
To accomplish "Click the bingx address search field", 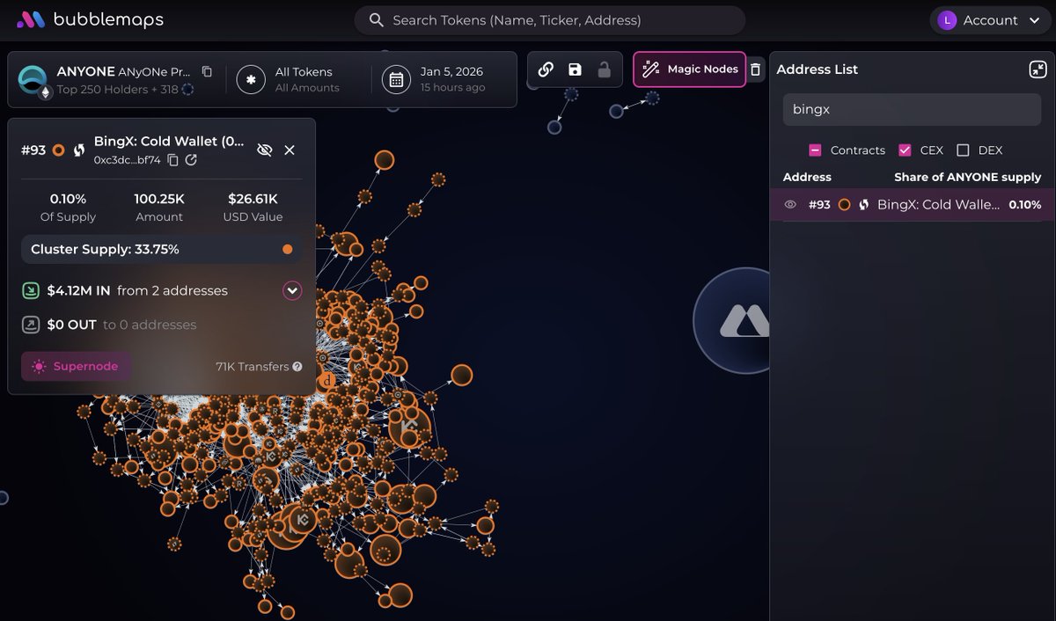I will point(912,110).
